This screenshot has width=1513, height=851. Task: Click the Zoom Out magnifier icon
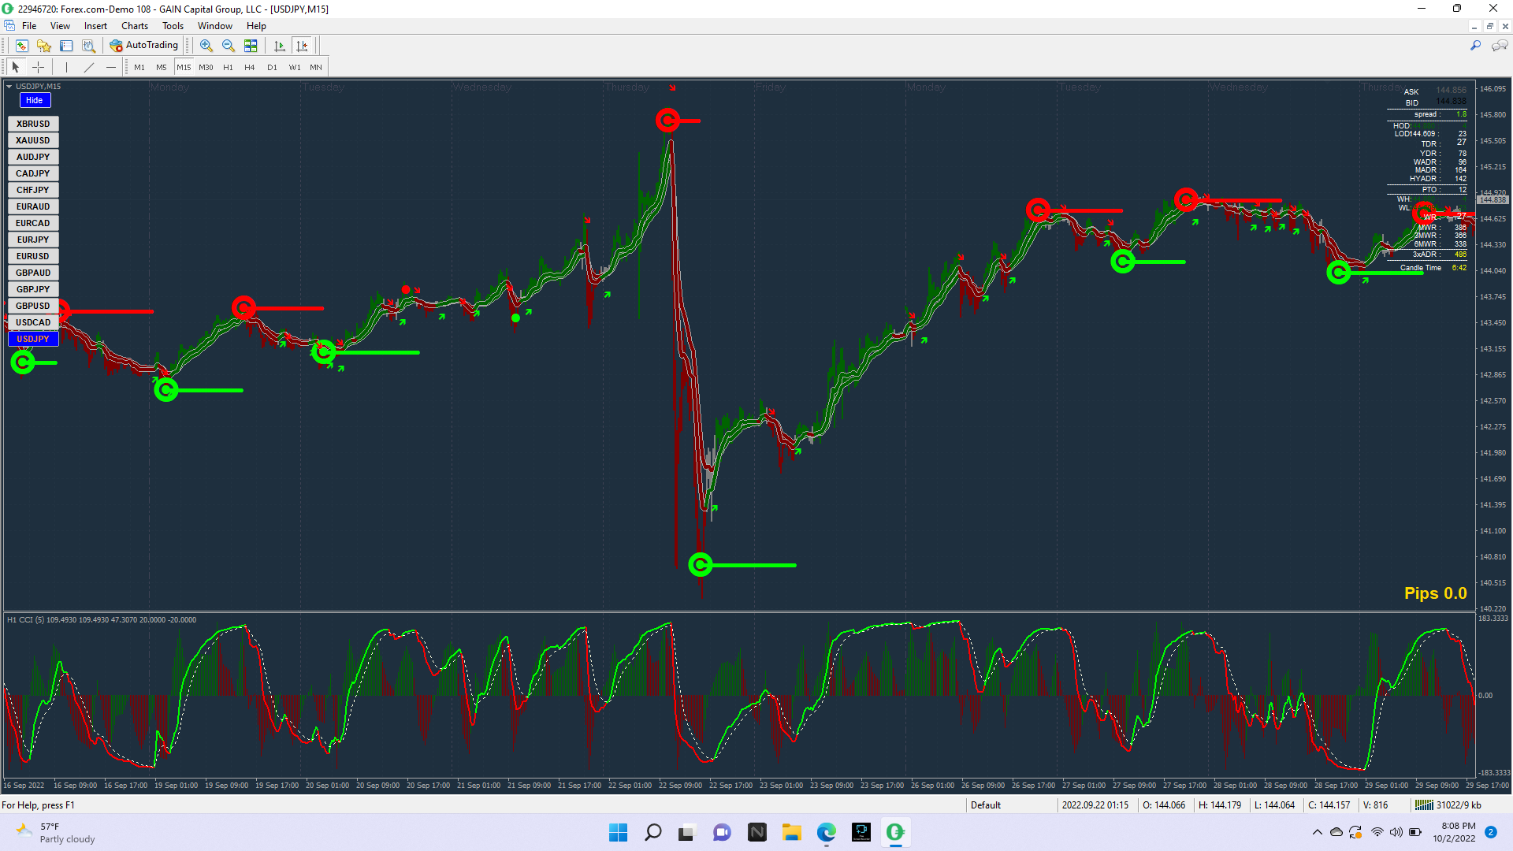point(229,46)
